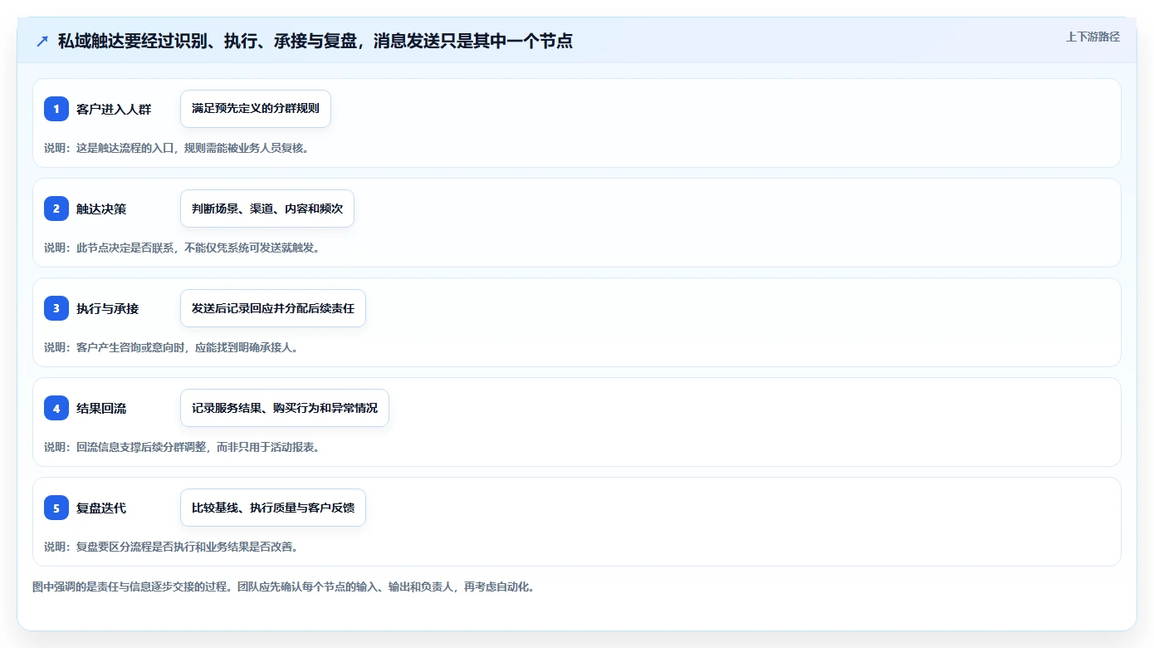The image size is (1154, 648).
Task: Click the step 2 number badge
Action: tap(56, 209)
